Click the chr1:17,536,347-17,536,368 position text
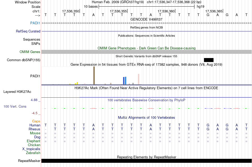 (174, 2)
